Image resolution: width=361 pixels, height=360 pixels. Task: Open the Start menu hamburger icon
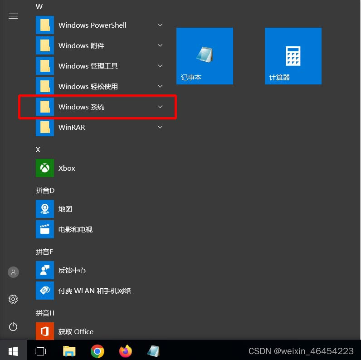[x=13, y=16]
